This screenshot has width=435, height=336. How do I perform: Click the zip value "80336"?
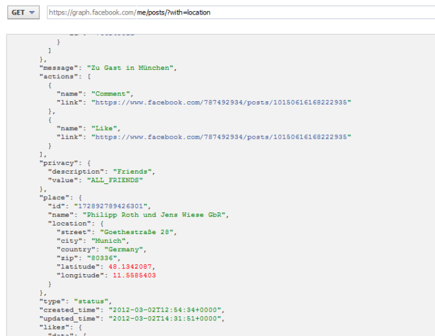coord(101,258)
